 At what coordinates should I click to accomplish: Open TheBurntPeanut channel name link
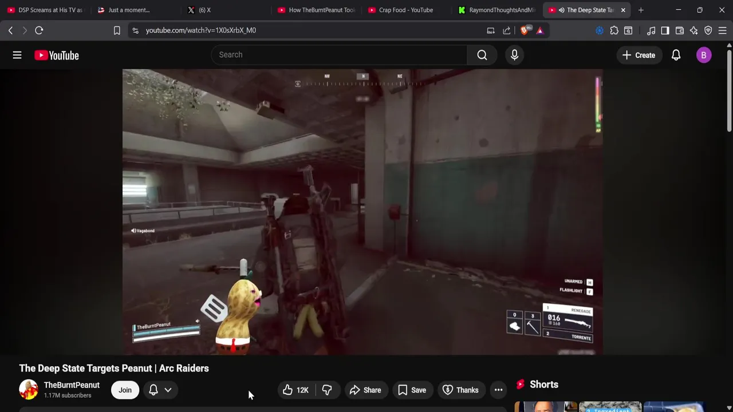[72, 385]
